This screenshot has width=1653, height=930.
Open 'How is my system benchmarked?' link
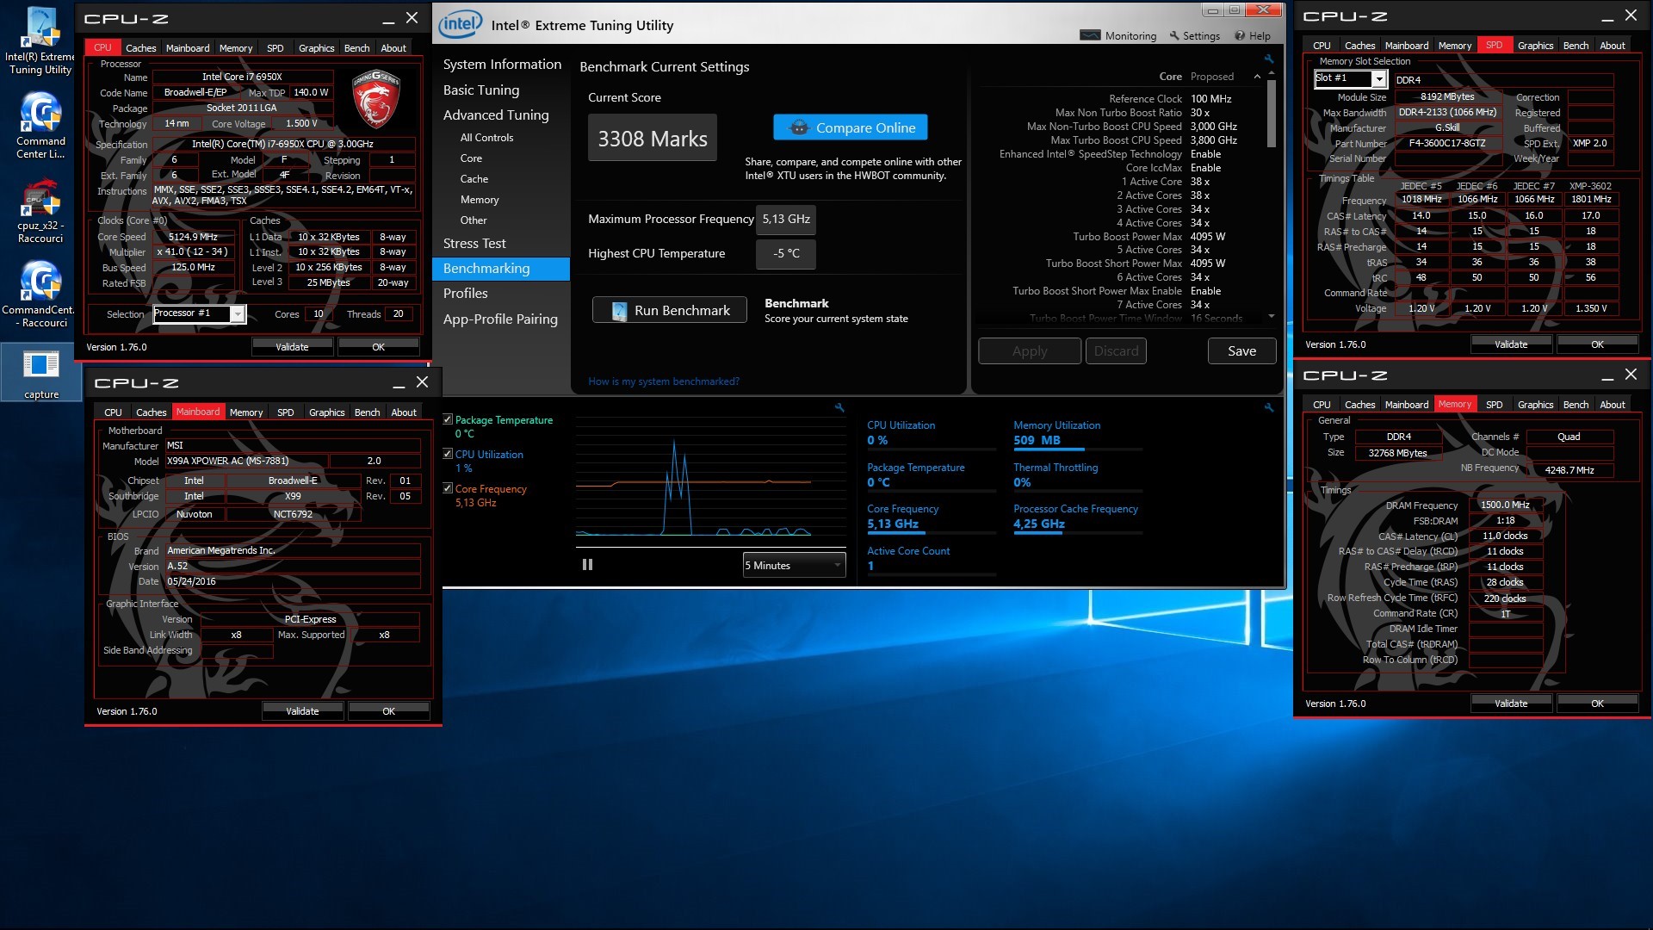tap(664, 381)
